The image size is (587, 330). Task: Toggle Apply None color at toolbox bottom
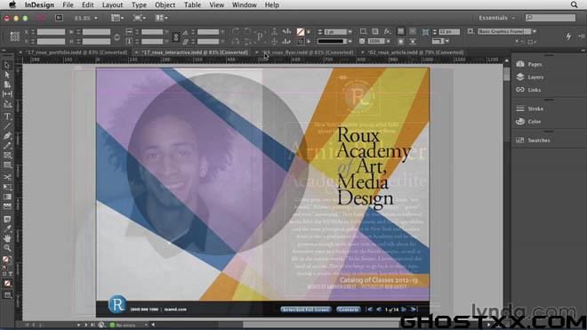(x=7, y=284)
